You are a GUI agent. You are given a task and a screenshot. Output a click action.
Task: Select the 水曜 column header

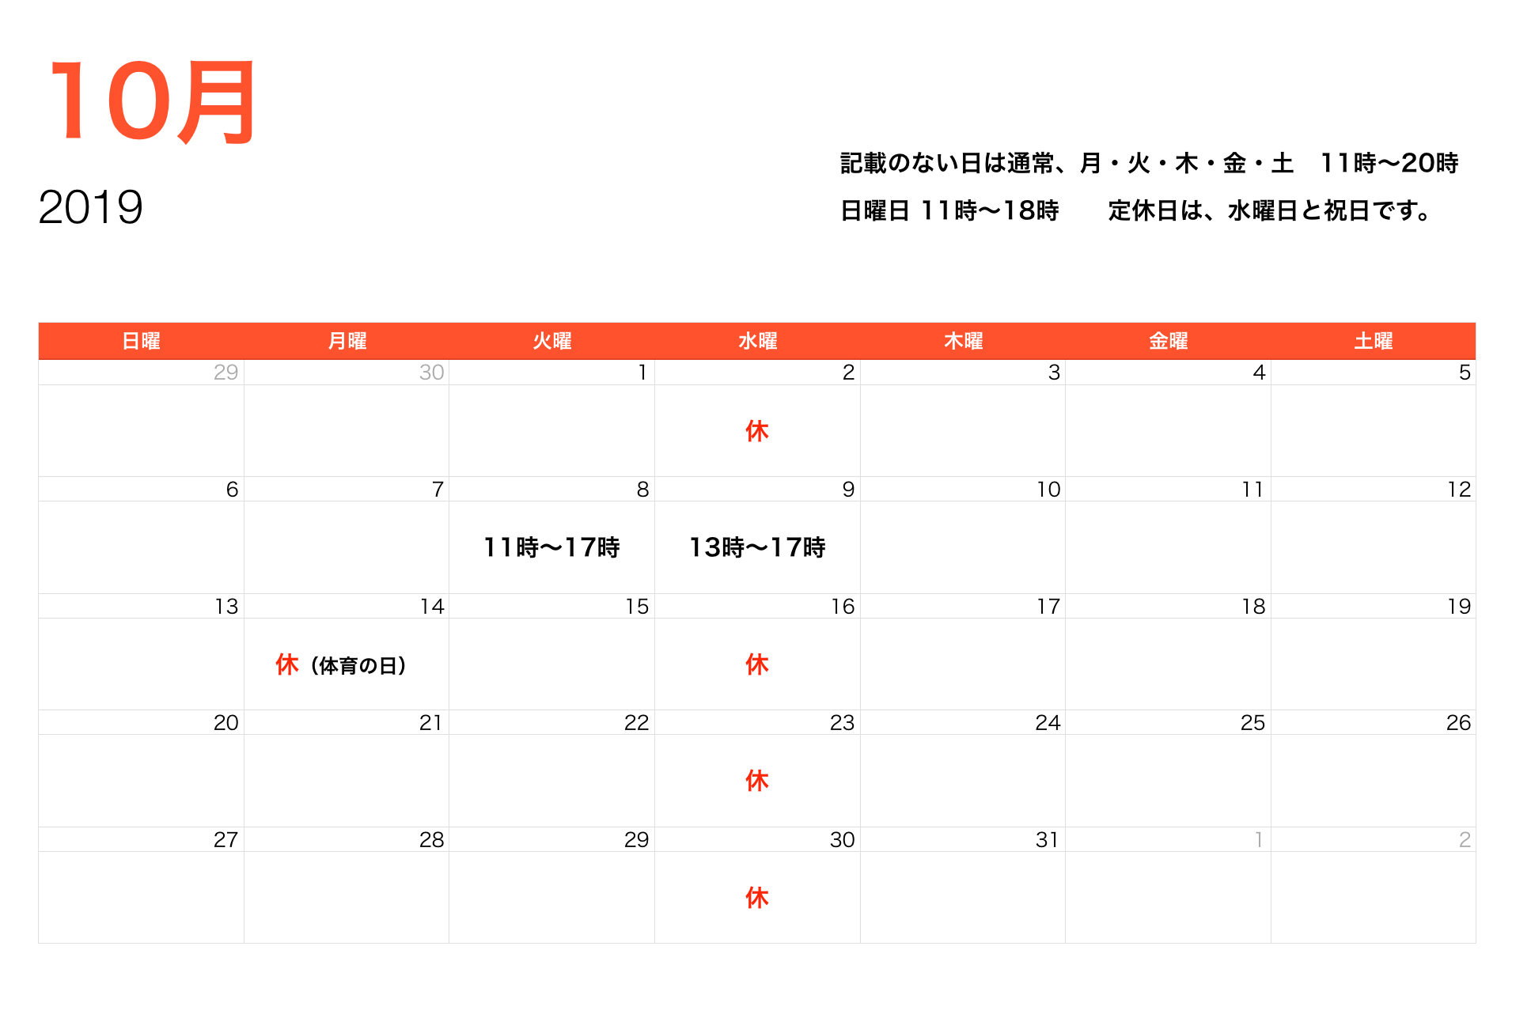(x=756, y=340)
